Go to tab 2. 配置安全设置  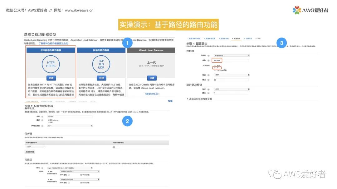point(210,39)
